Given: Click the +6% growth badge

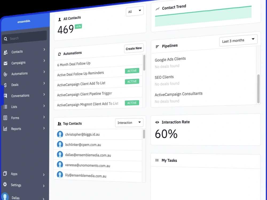Looking at the screenshot, I should 78,26.
